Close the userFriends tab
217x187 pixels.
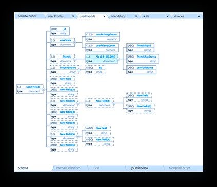coord(104,16)
